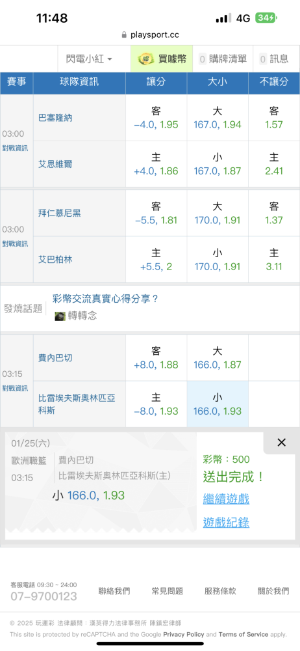Select 巴塞隆納 spread -4.0, 1.95
Image resolution: width=300 pixels, height=651 pixels.
[x=156, y=118]
